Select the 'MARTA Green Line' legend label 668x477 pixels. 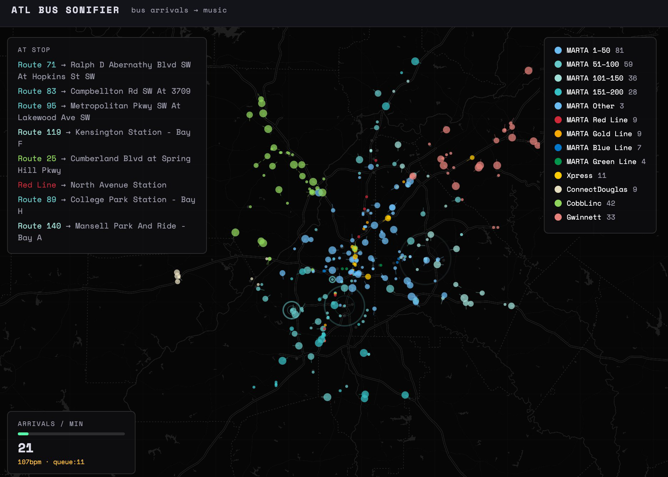point(601,161)
